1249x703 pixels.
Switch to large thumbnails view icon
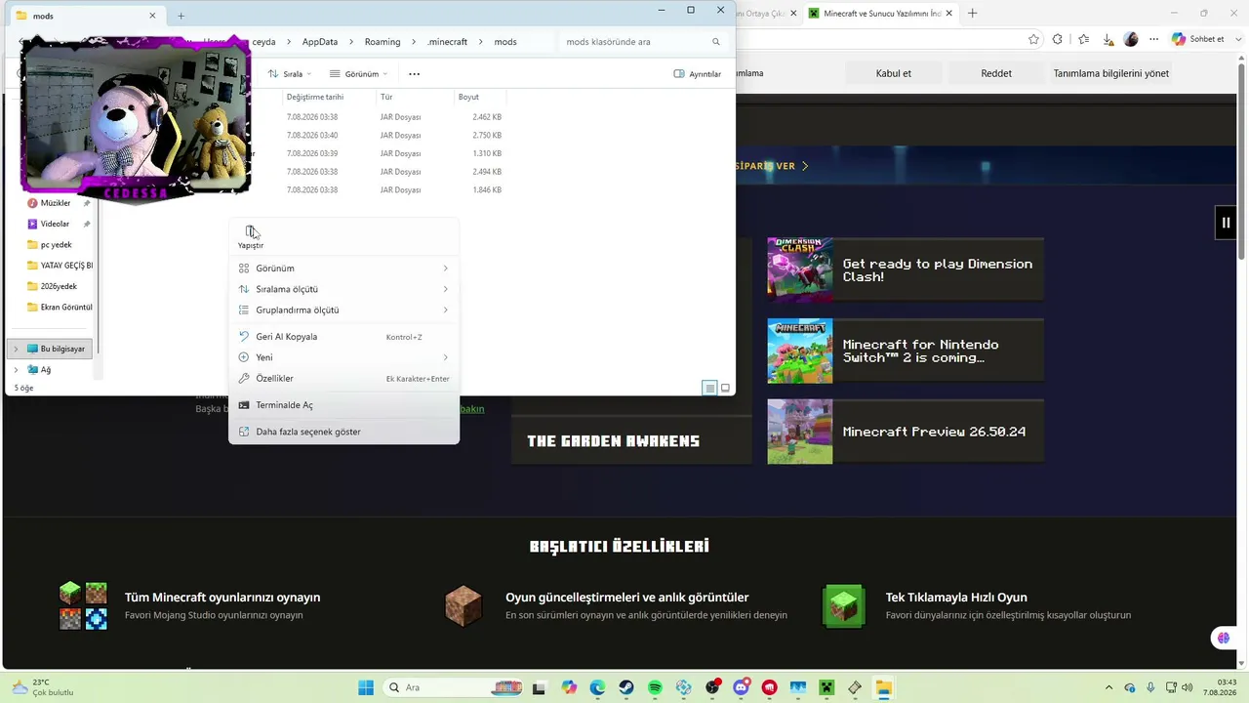click(725, 389)
